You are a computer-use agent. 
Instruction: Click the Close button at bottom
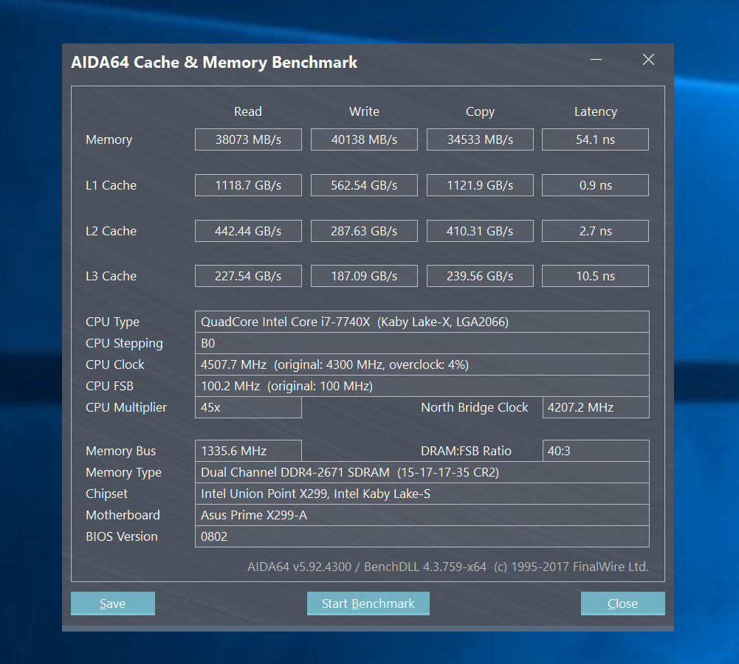[x=622, y=604]
